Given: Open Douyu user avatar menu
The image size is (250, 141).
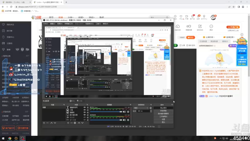Looking at the screenshot, I should pos(213,17).
